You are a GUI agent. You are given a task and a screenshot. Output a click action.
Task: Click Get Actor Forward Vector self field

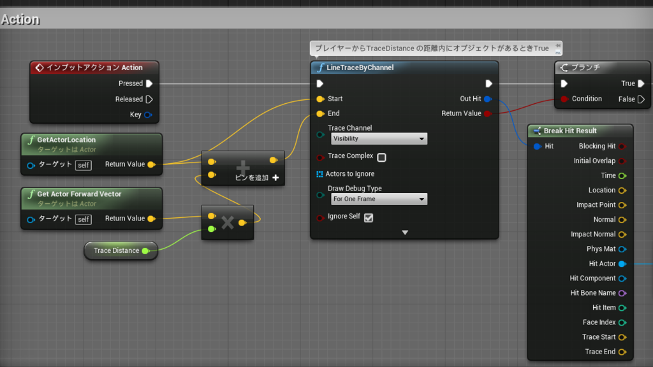click(x=84, y=219)
